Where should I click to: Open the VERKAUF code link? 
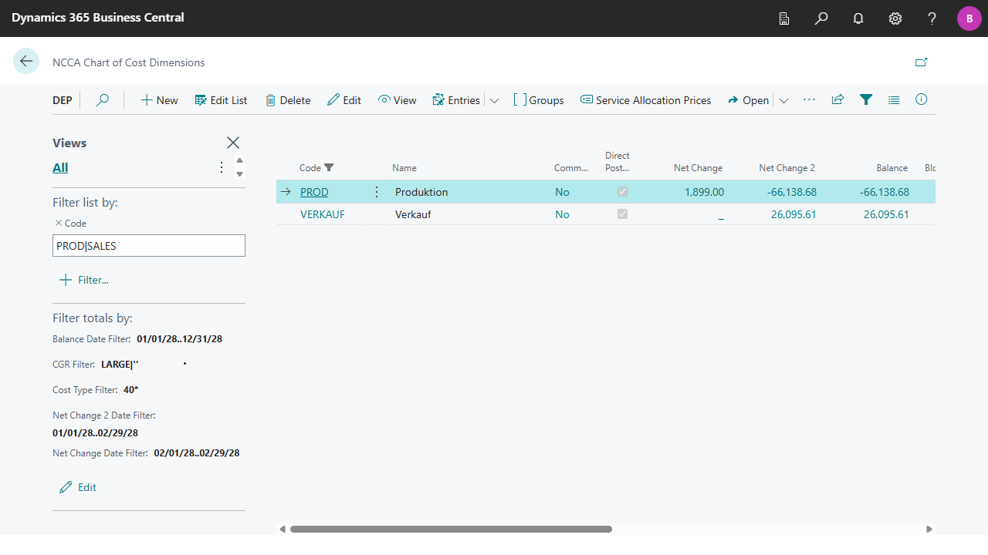[x=323, y=214]
